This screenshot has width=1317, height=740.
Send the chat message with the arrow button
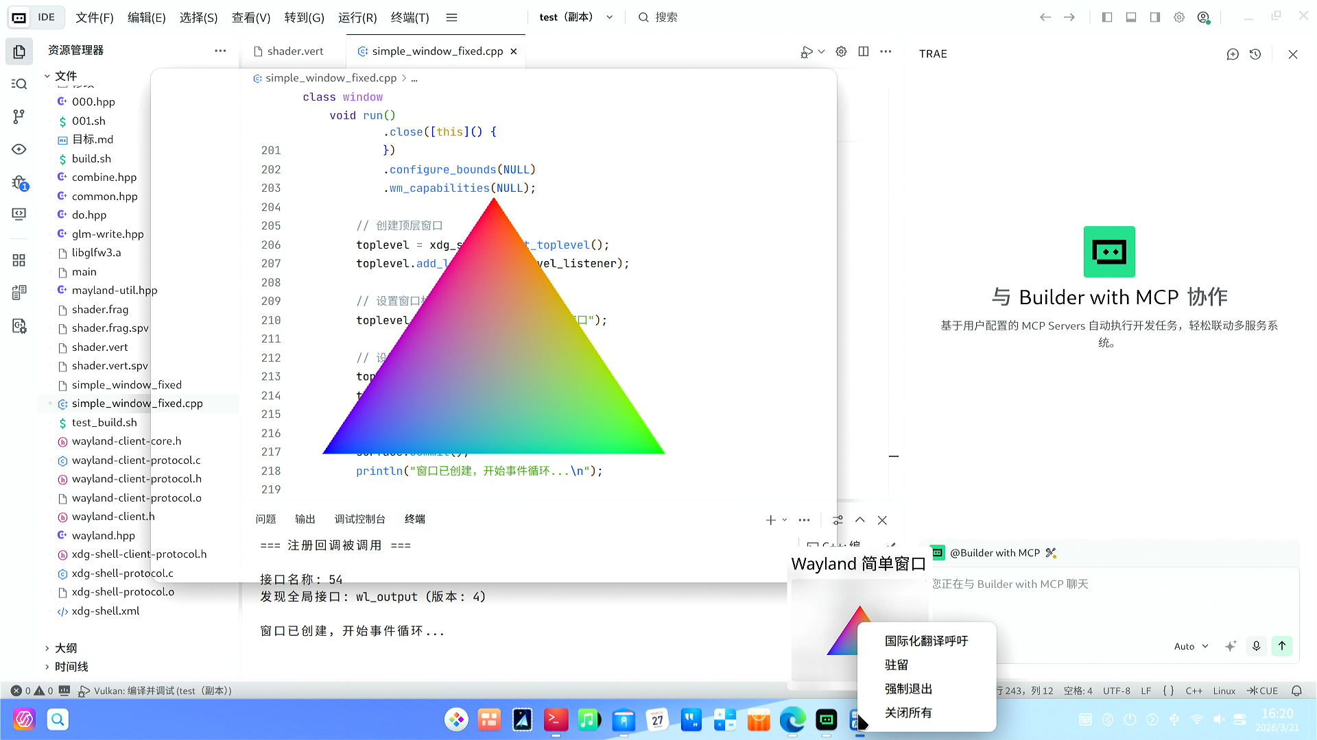click(x=1281, y=645)
